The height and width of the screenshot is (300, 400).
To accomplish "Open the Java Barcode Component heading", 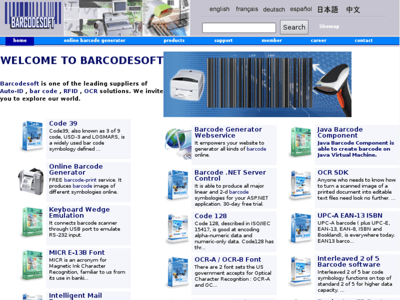I will tap(340, 132).
